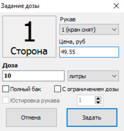Tick the С ограничением дозы checkbox

(58, 89)
